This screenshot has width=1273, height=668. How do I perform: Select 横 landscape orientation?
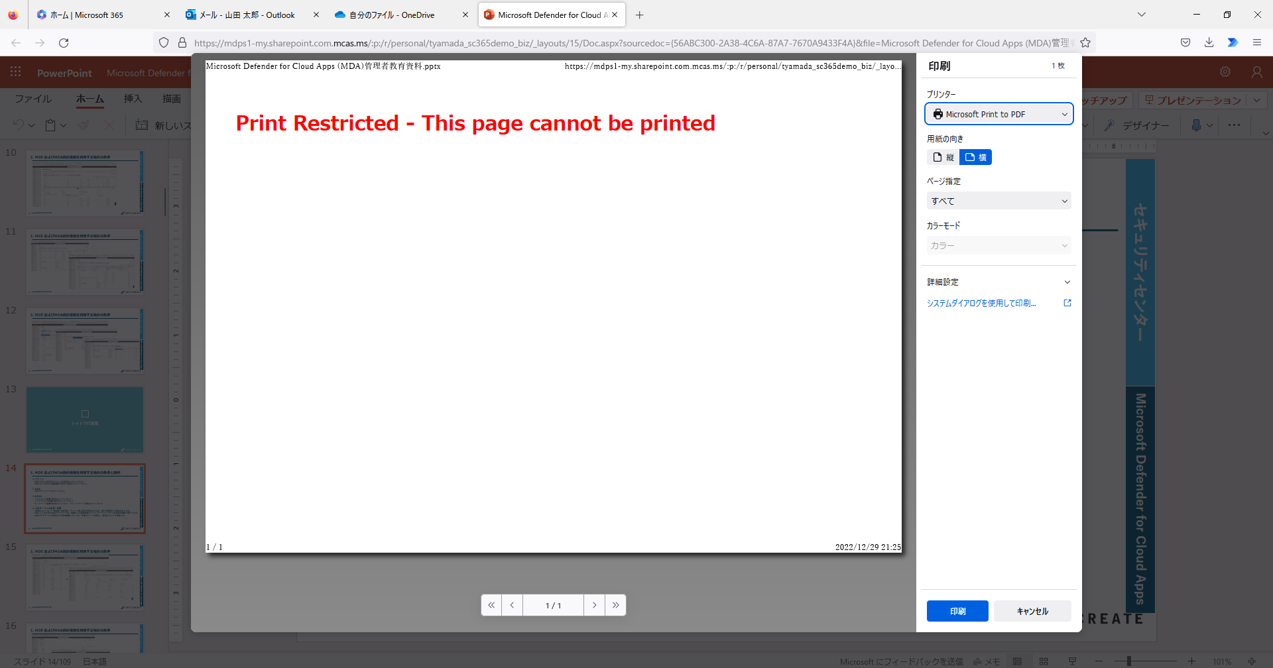click(975, 157)
